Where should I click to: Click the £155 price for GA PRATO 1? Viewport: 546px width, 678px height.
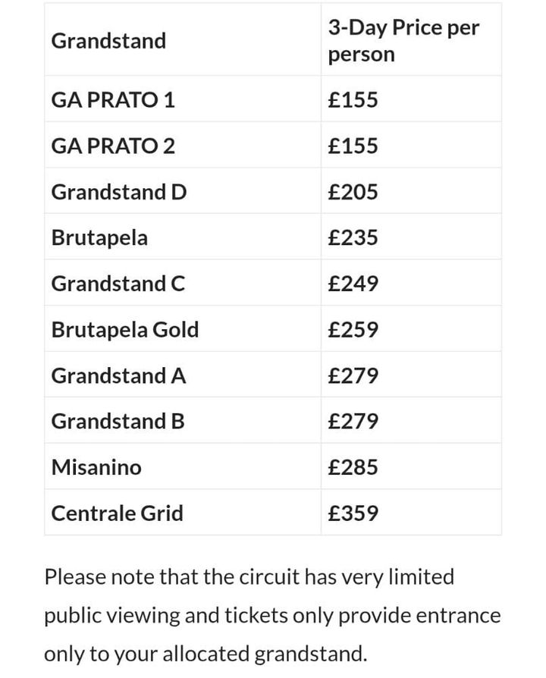353,99
